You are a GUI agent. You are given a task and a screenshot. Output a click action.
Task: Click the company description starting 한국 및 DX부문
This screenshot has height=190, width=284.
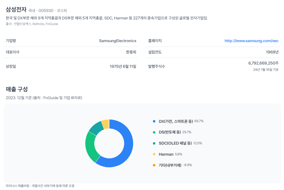tap(107, 18)
